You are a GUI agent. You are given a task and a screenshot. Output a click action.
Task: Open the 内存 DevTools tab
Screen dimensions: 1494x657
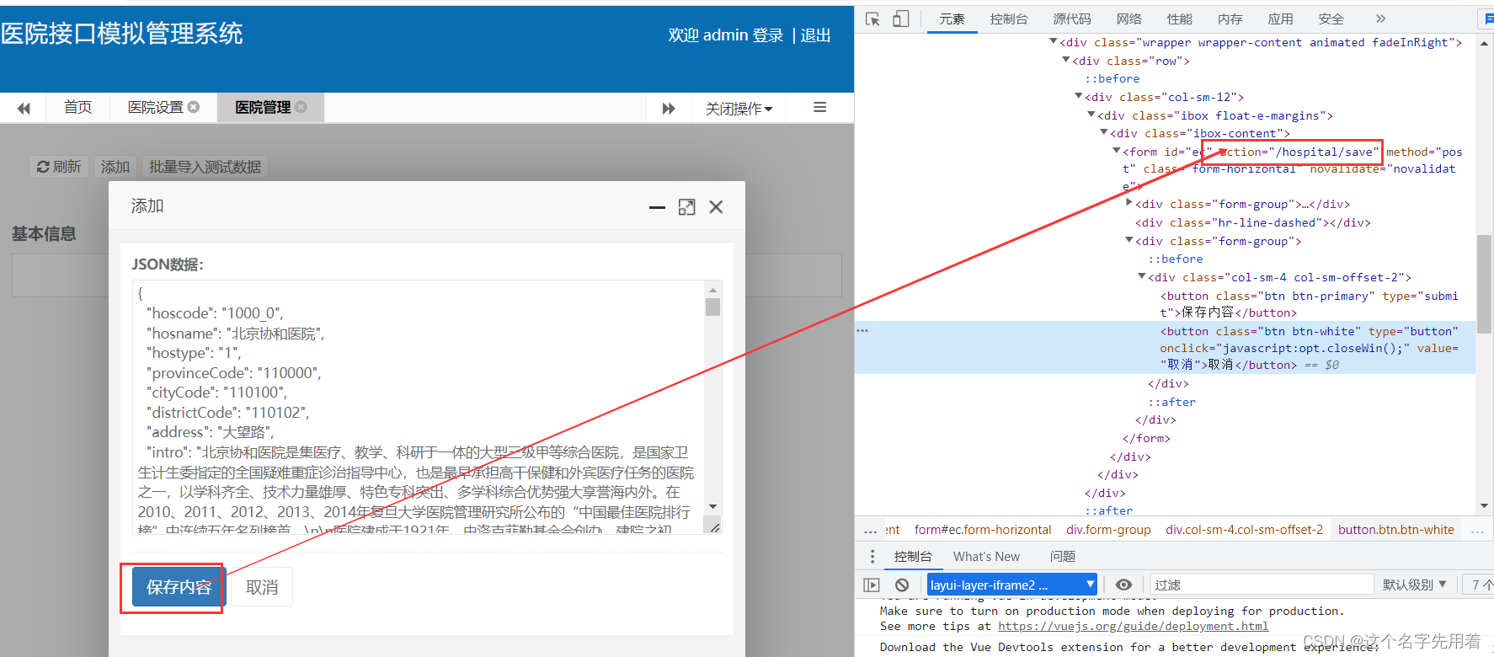(1230, 19)
